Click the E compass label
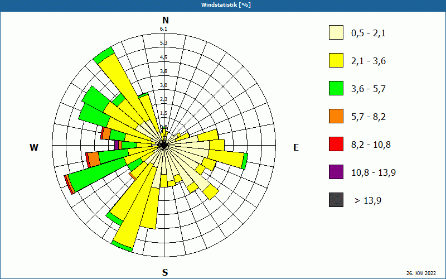 point(296,147)
